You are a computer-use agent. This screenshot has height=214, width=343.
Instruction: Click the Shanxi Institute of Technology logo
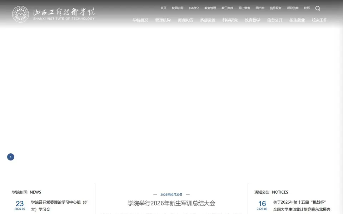pyautogui.click(x=53, y=14)
